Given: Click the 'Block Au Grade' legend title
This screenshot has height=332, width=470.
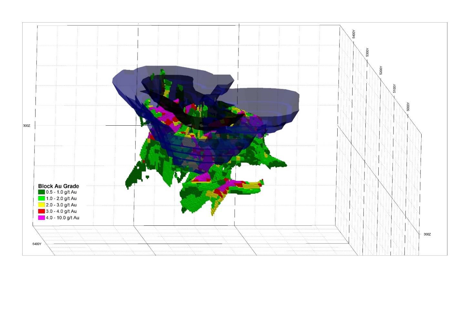Looking at the screenshot, I should click(x=58, y=186).
